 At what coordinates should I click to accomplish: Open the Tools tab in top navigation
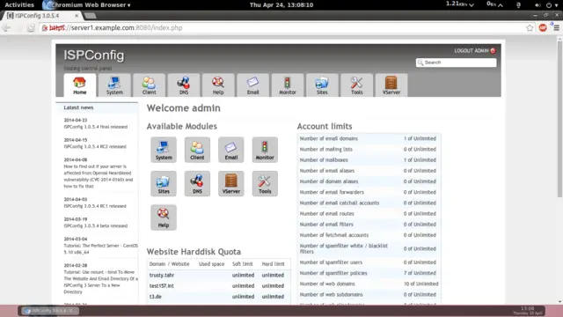[x=356, y=85]
